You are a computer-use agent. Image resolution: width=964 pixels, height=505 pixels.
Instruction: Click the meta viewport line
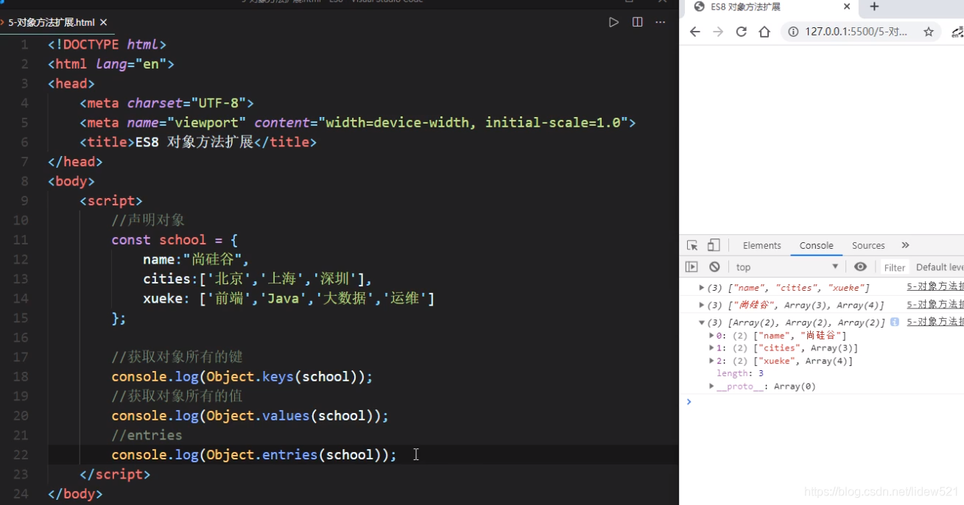pyautogui.click(x=357, y=122)
